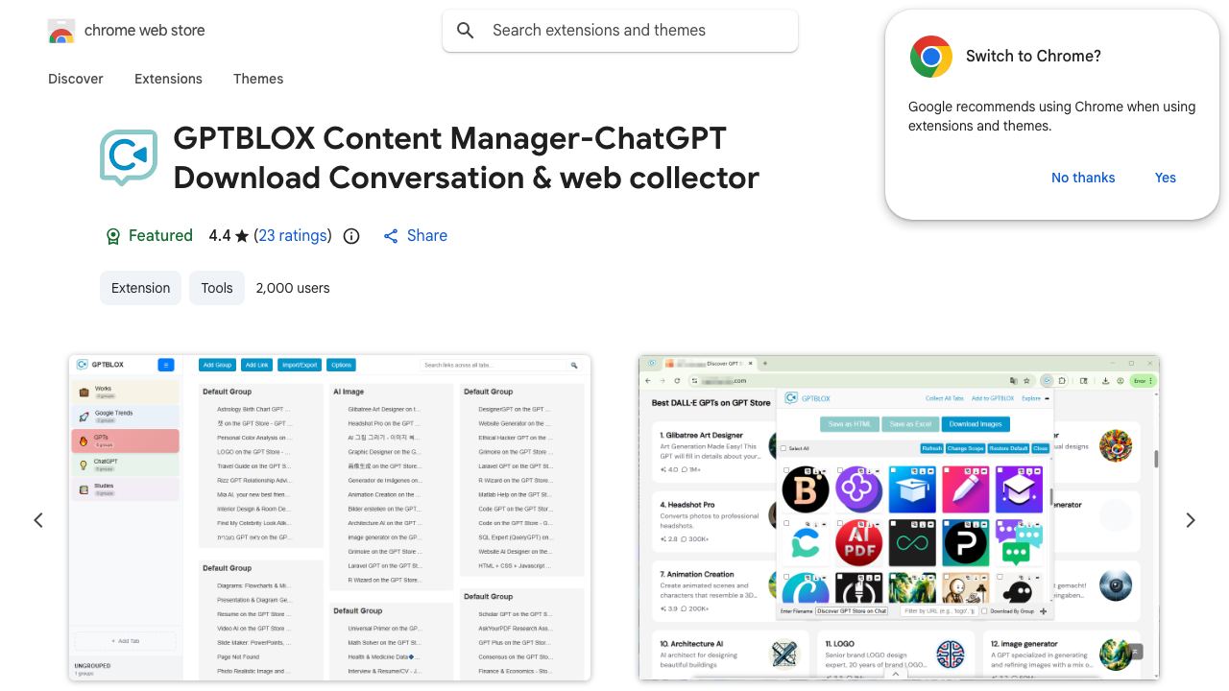Open the Themes tab

click(258, 79)
